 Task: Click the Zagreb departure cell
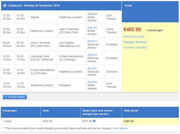[35, 17]
